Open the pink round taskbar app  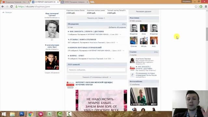click(41, 114)
